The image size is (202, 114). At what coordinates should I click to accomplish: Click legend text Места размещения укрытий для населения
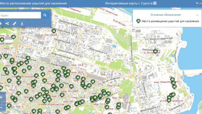(170, 21)
